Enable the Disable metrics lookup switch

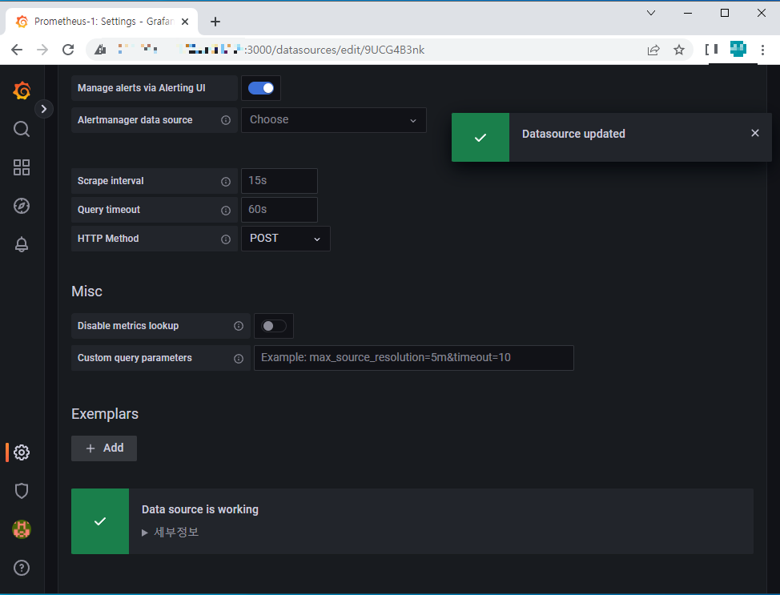point(274,326)
